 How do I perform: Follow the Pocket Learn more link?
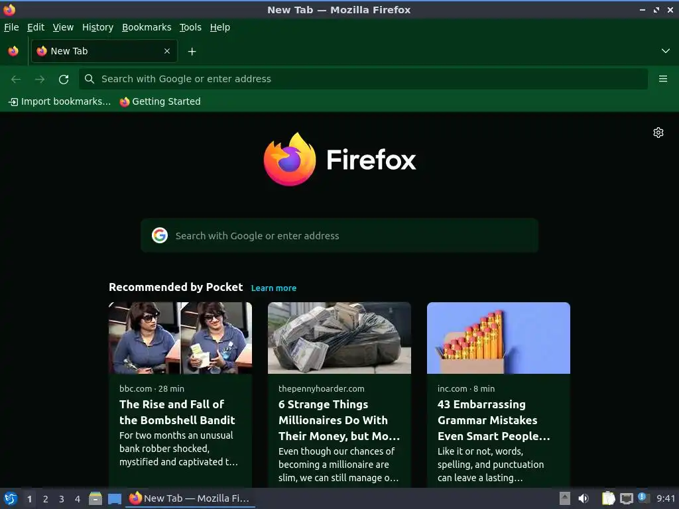tap(274, 288)
